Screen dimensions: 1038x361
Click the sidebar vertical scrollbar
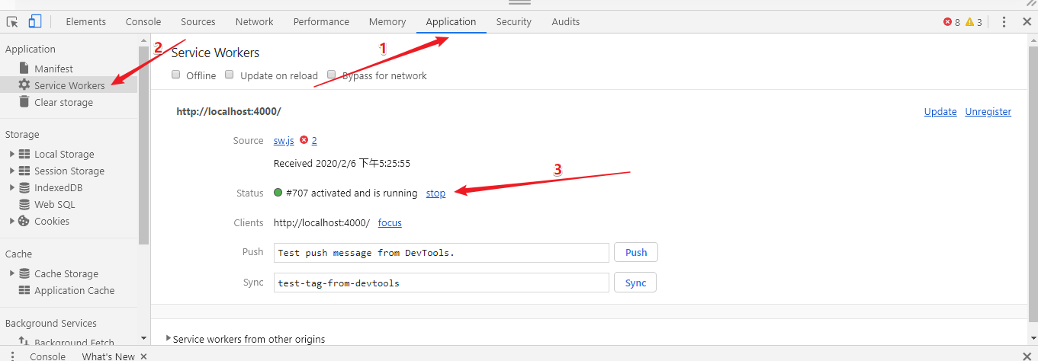click(x=143, y=145)
